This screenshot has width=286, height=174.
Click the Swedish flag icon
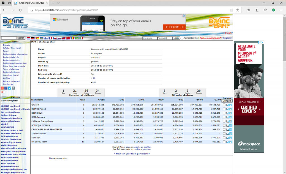click(x=42, y=38)
